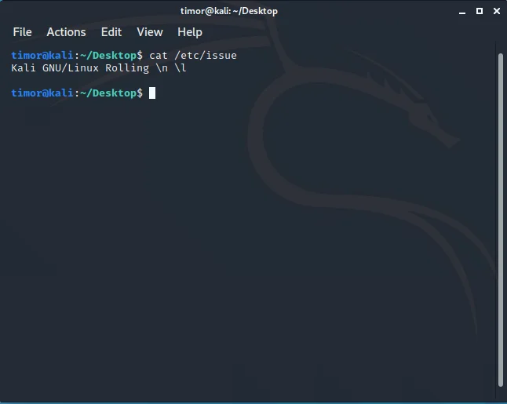
Task: Open the Actions menu
Action: tap(66, 32)
